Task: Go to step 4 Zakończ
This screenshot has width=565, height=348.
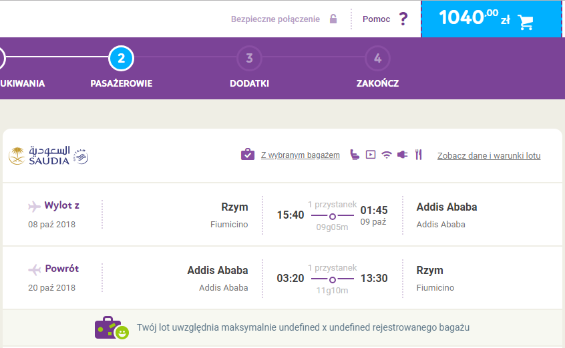Action: point(377,58)
